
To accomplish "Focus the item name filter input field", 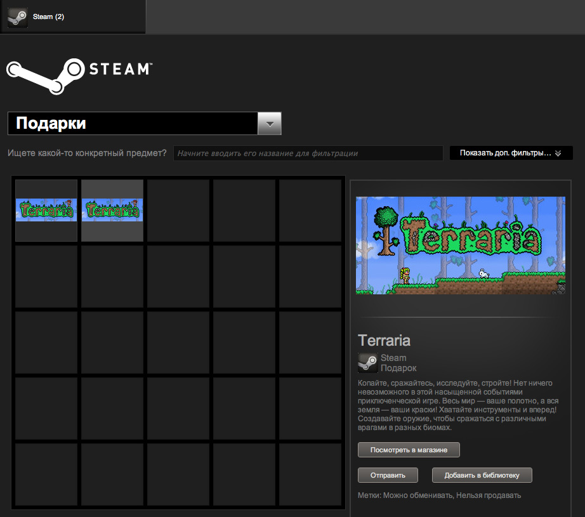I will coord(308,154).
